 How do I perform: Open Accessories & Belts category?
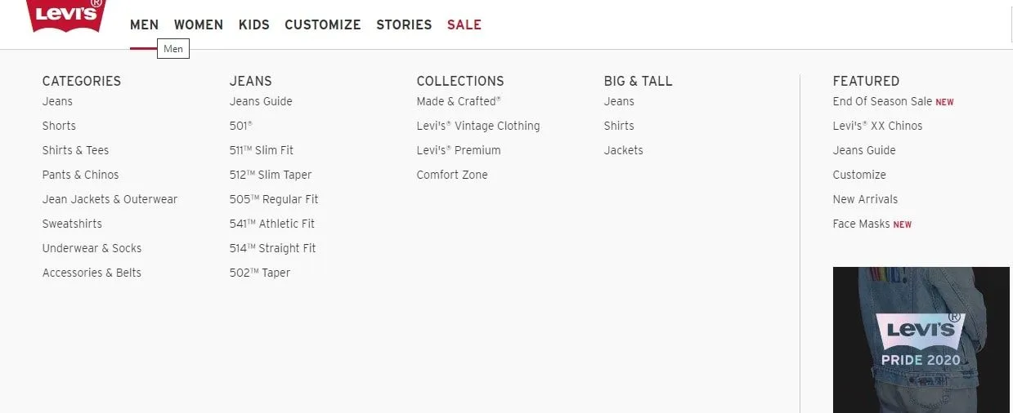coord(92,273)
